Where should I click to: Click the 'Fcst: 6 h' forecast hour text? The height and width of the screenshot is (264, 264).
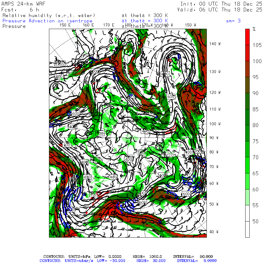click(x=20, y=10)
